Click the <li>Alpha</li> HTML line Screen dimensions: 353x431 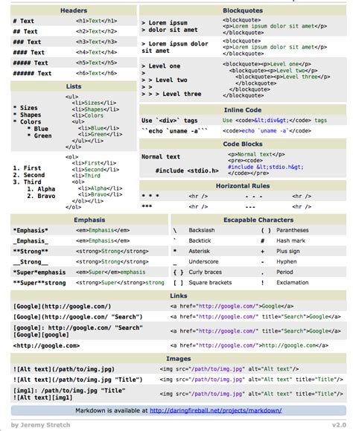click(x=101, y=188)
